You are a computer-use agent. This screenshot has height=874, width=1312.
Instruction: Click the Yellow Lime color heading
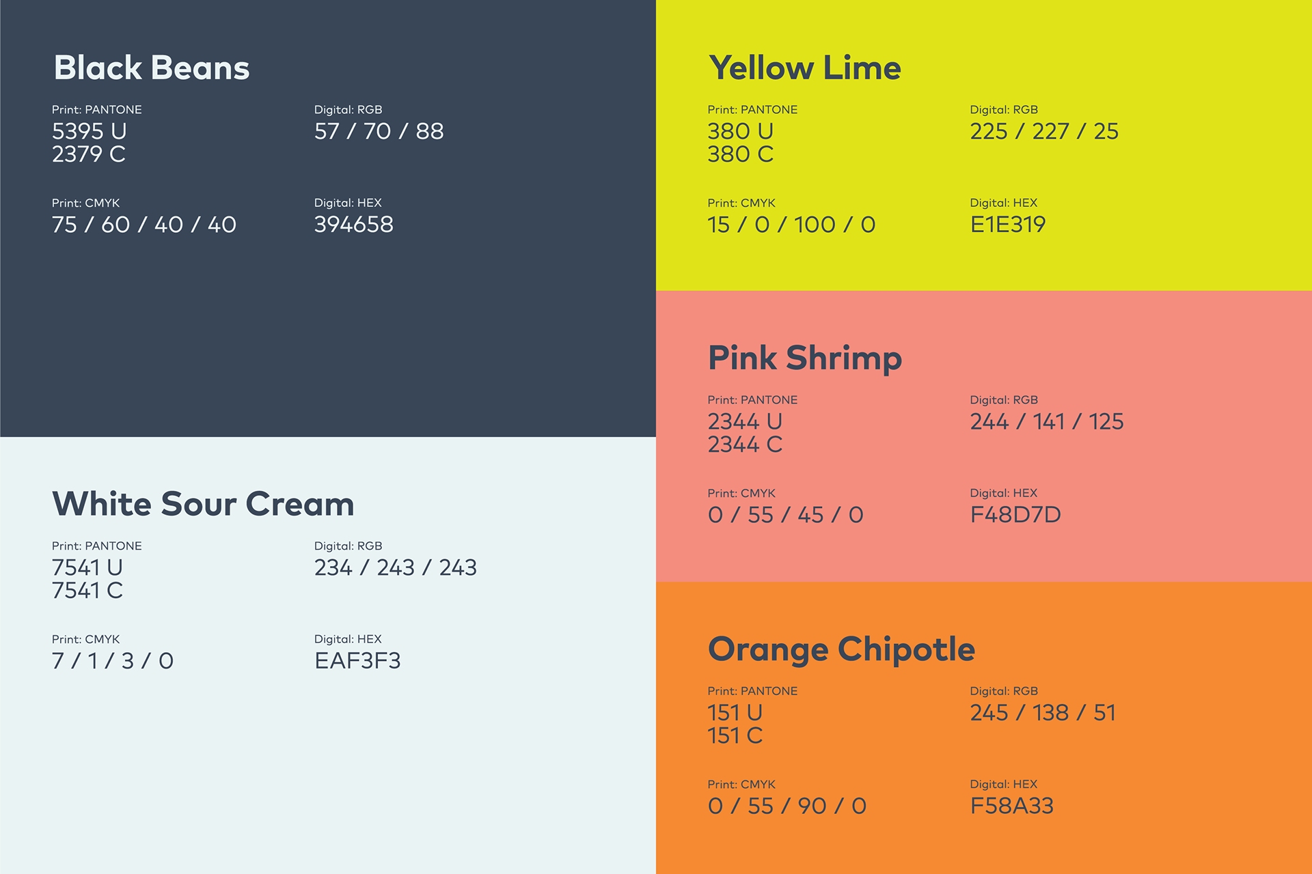pyautogui.click(x=804, y=68)
